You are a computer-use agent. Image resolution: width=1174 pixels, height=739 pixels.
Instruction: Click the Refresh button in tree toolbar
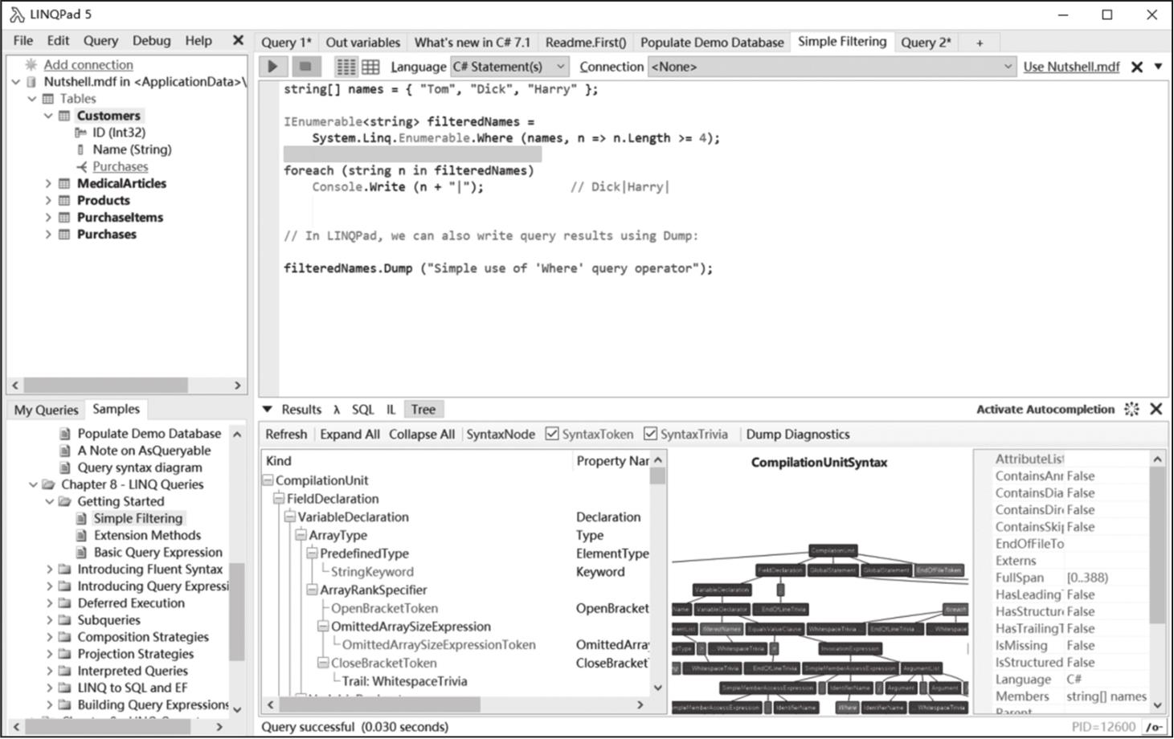point(286,434)
